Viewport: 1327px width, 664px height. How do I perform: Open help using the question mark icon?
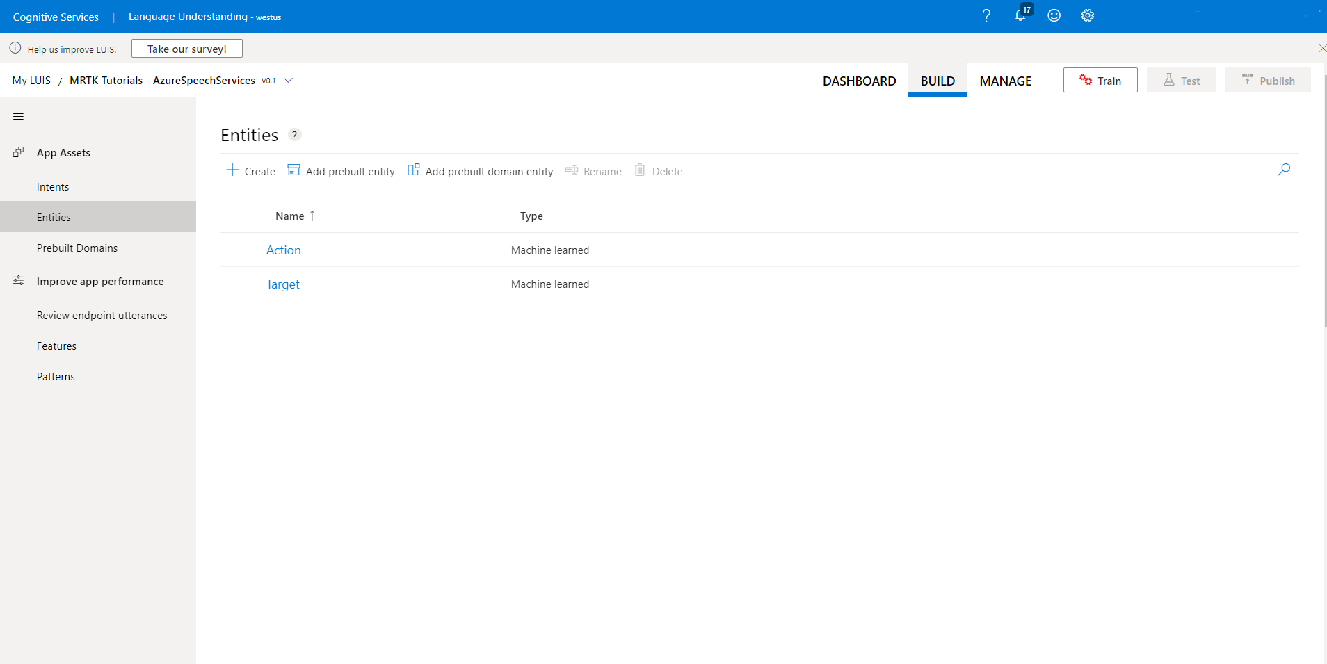tap(986, 15)
